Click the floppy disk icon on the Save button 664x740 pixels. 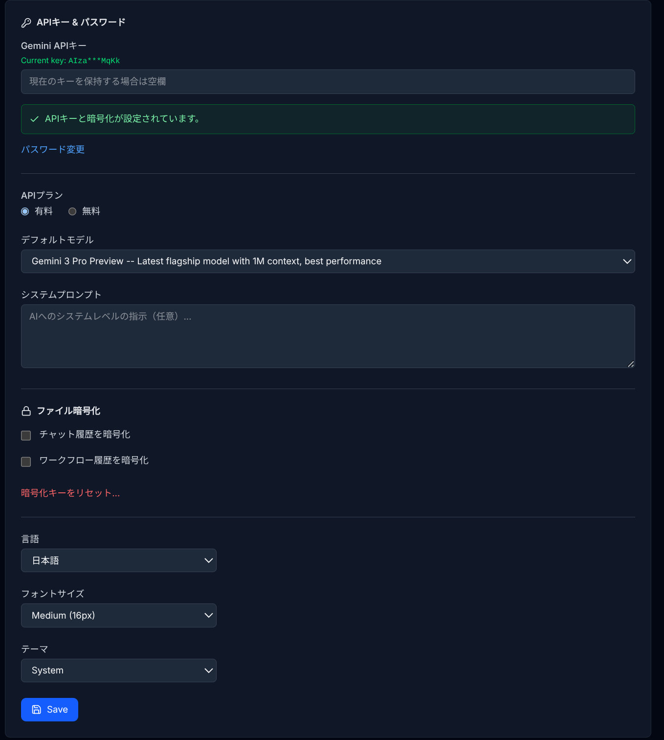click(x=37, y=709)
